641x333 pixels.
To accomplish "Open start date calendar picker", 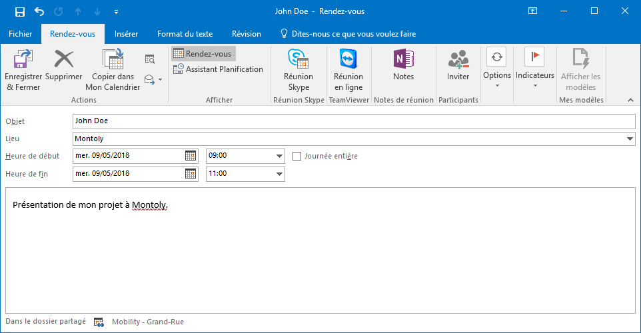I will tap(191, 156).
